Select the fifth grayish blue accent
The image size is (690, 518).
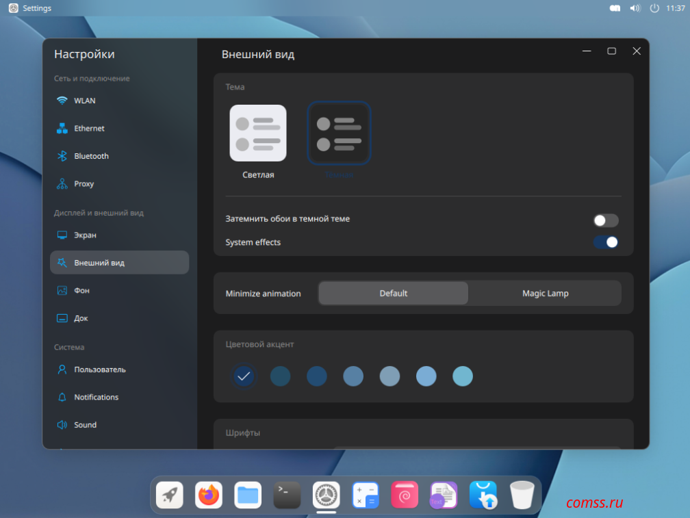[x=389, y=376]
